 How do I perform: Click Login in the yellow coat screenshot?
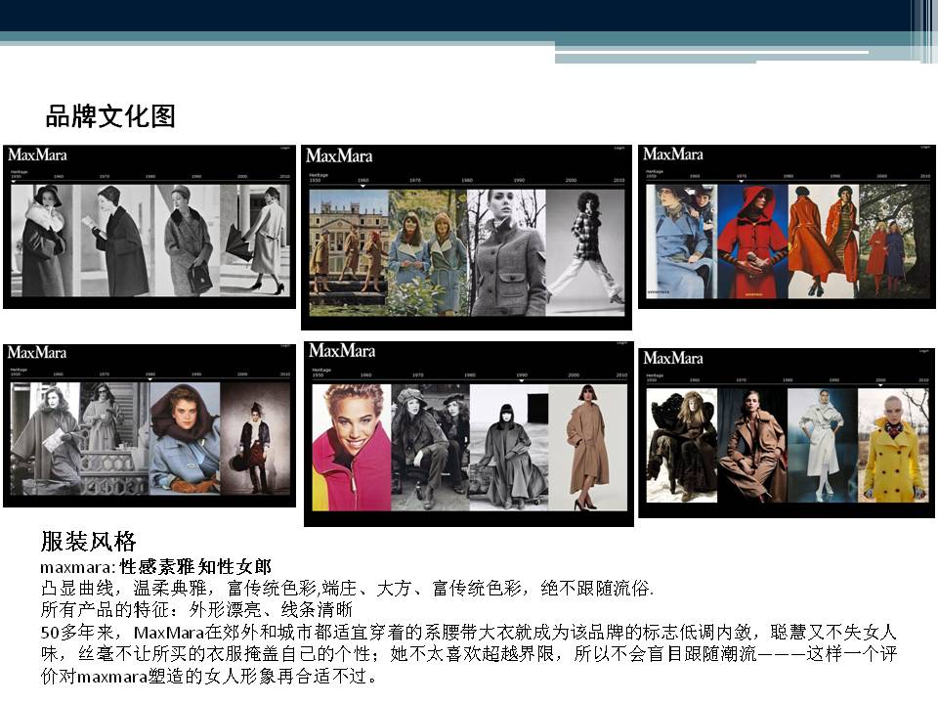coord(925,351)
